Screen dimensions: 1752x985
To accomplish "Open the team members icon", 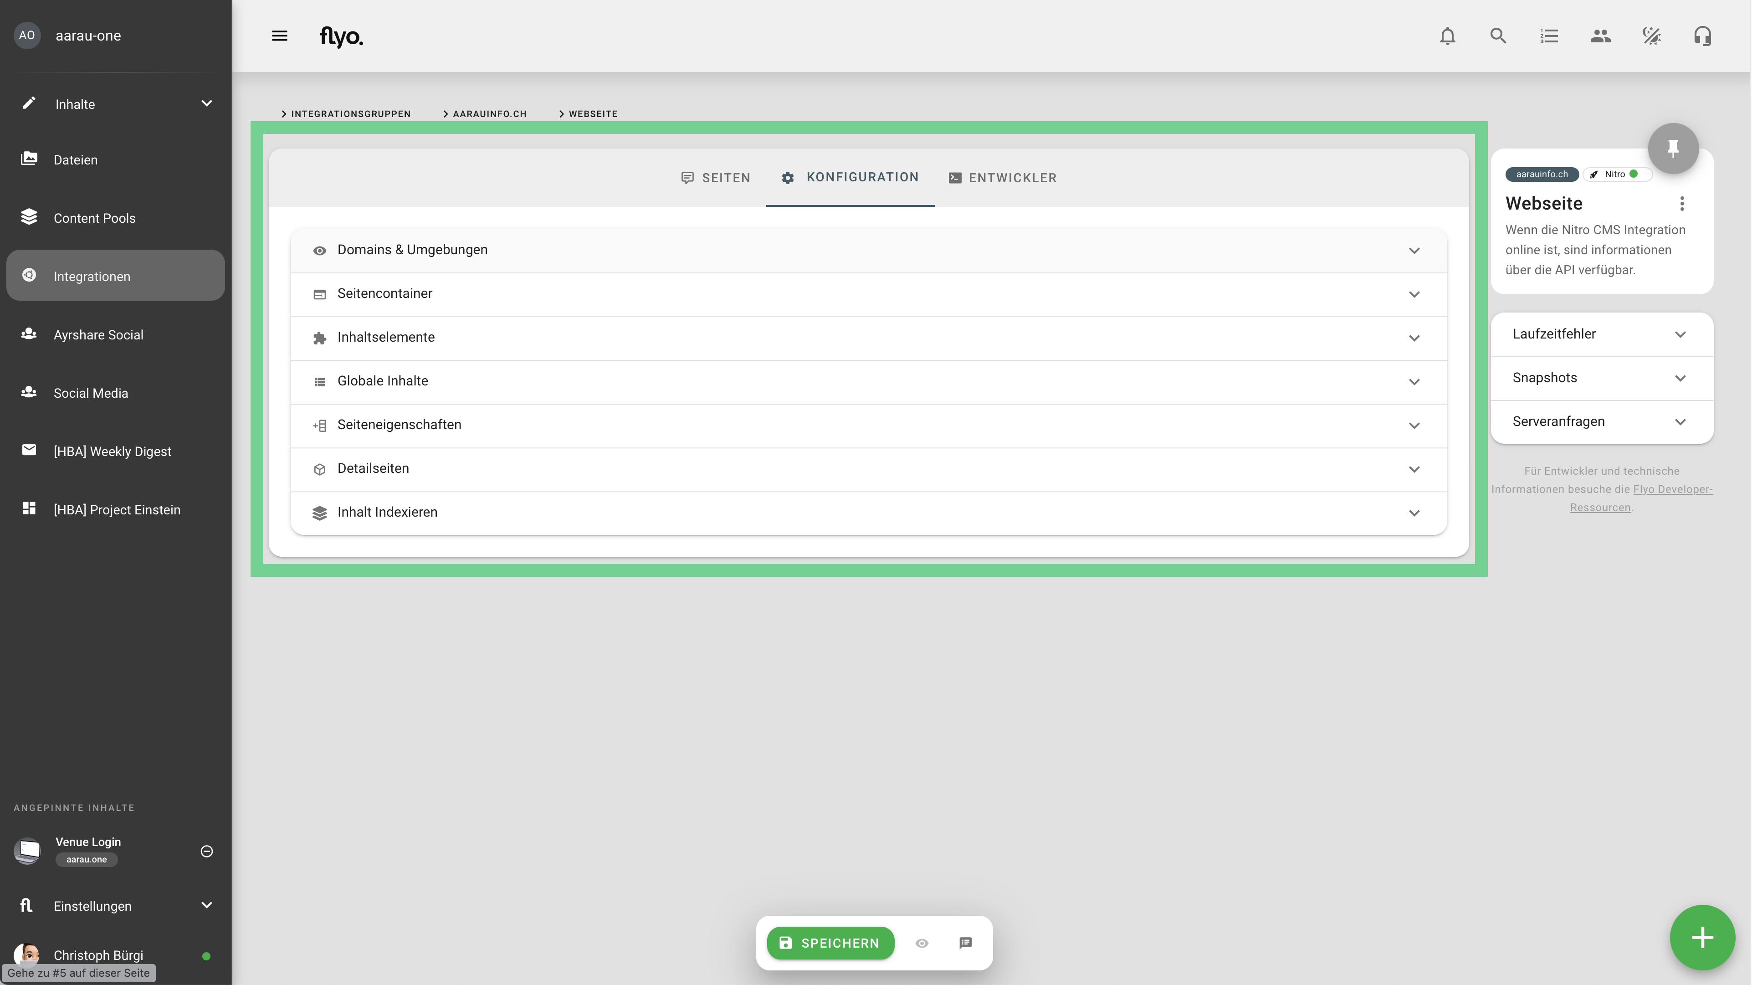I will 1600,36.
